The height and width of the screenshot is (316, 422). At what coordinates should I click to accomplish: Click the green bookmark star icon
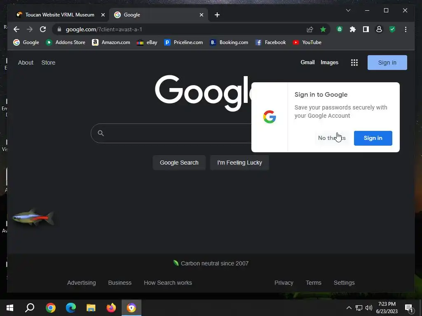tap(323, 29)
